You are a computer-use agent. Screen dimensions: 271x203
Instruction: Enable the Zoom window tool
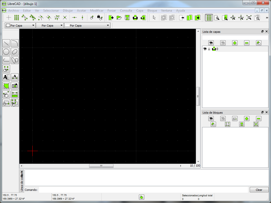(225, 18)
